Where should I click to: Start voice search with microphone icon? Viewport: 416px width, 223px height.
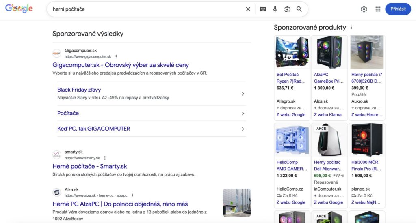click(275, 9)
